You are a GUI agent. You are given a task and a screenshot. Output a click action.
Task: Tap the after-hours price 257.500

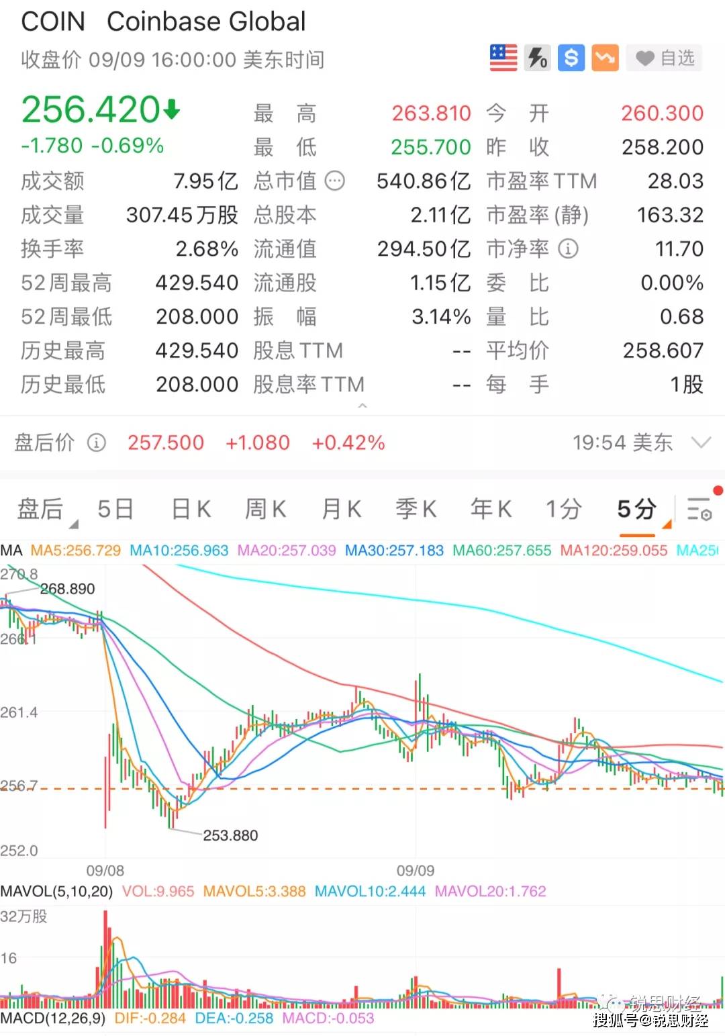[x=166, y=442]
